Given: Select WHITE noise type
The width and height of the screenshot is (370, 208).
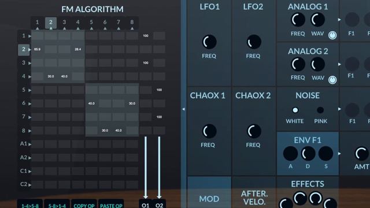Looking at the screenshot, I should click(295, 110).
